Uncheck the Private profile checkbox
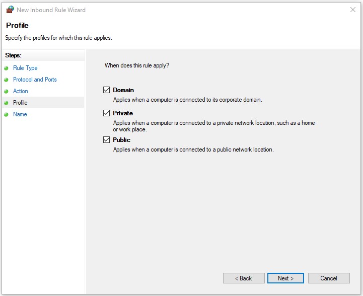 (106, 113)
